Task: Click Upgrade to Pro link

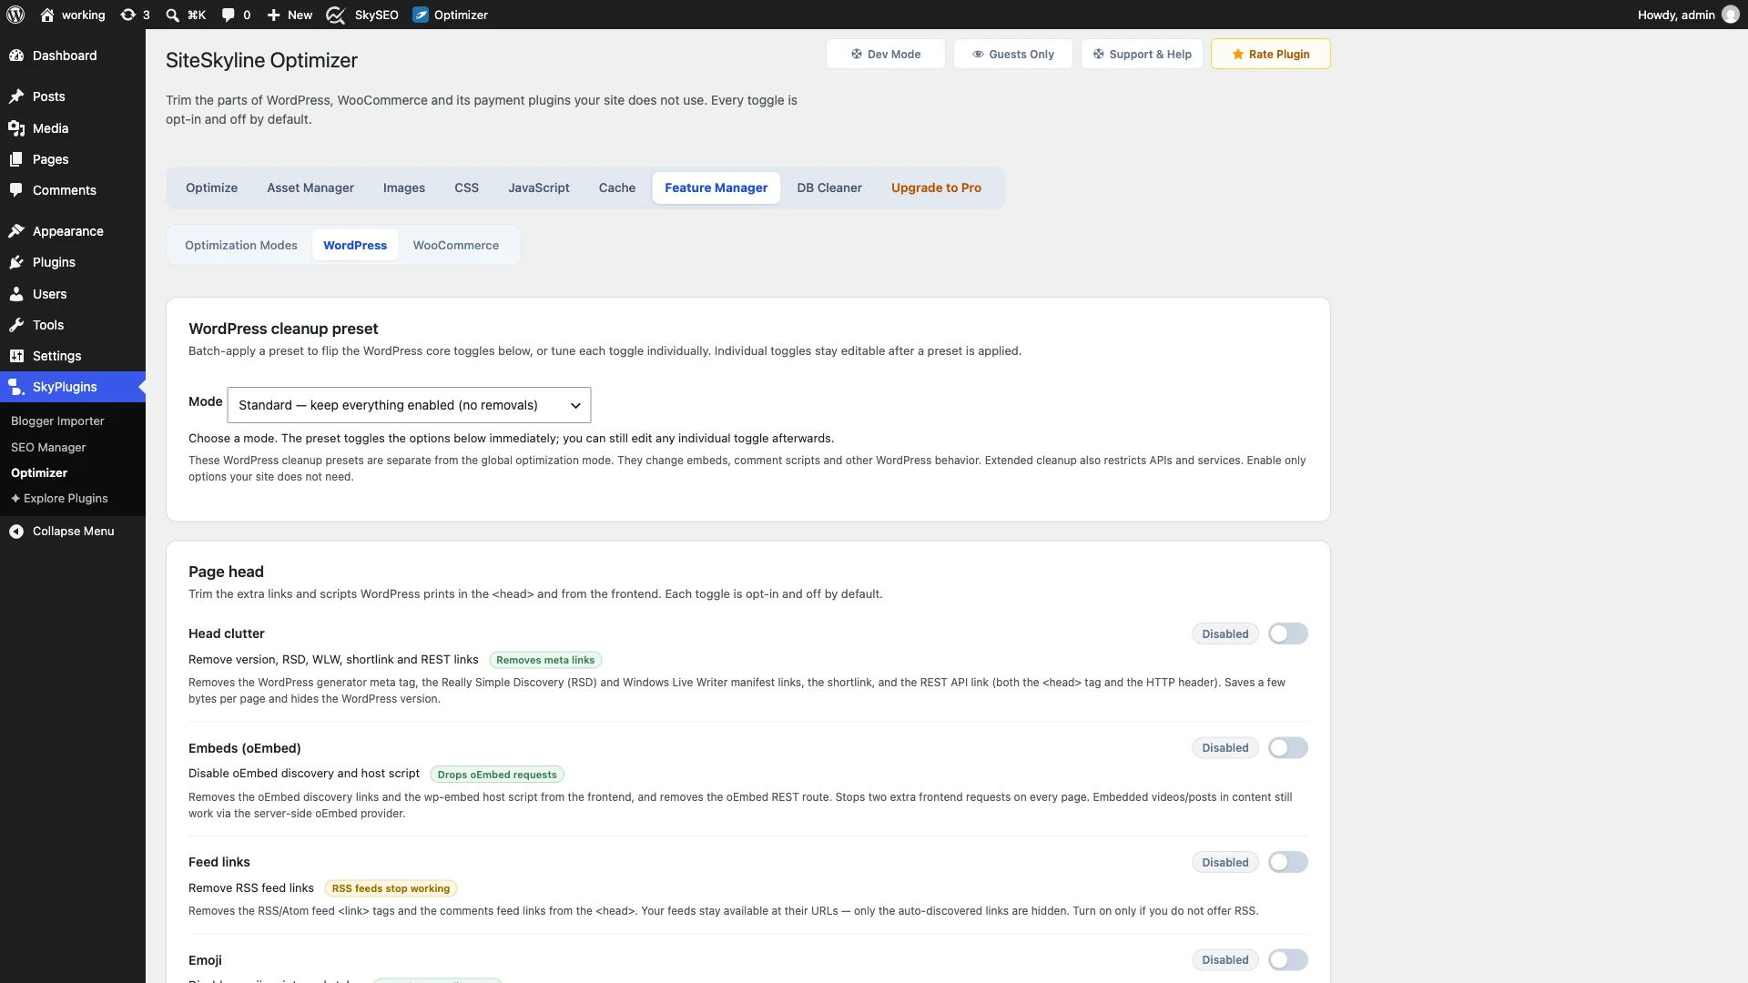Action: click(936, 187)
